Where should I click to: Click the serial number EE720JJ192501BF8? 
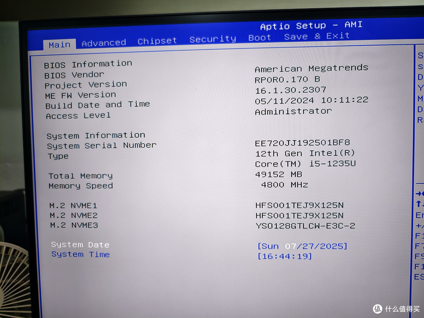coord(303,143)
